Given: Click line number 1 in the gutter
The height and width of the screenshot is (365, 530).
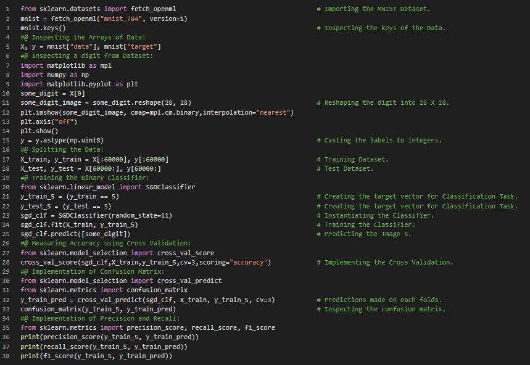Looking at the screenshot, I should pos(7,9).
